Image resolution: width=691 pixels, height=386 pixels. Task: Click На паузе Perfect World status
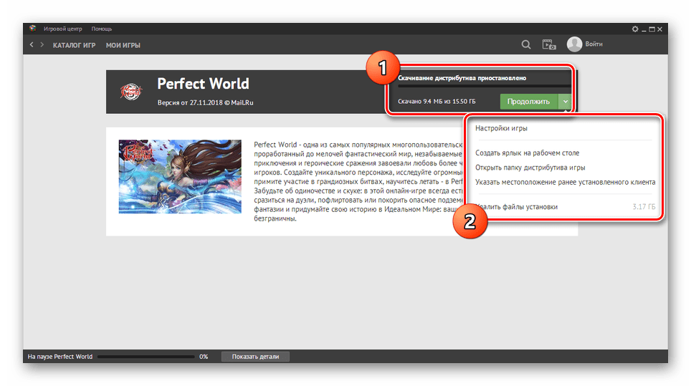60,357
